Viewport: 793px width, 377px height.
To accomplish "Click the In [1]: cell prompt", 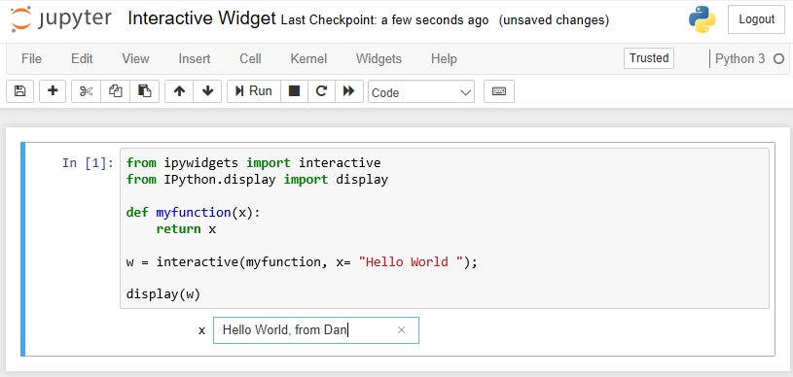I will pos(88,163).
